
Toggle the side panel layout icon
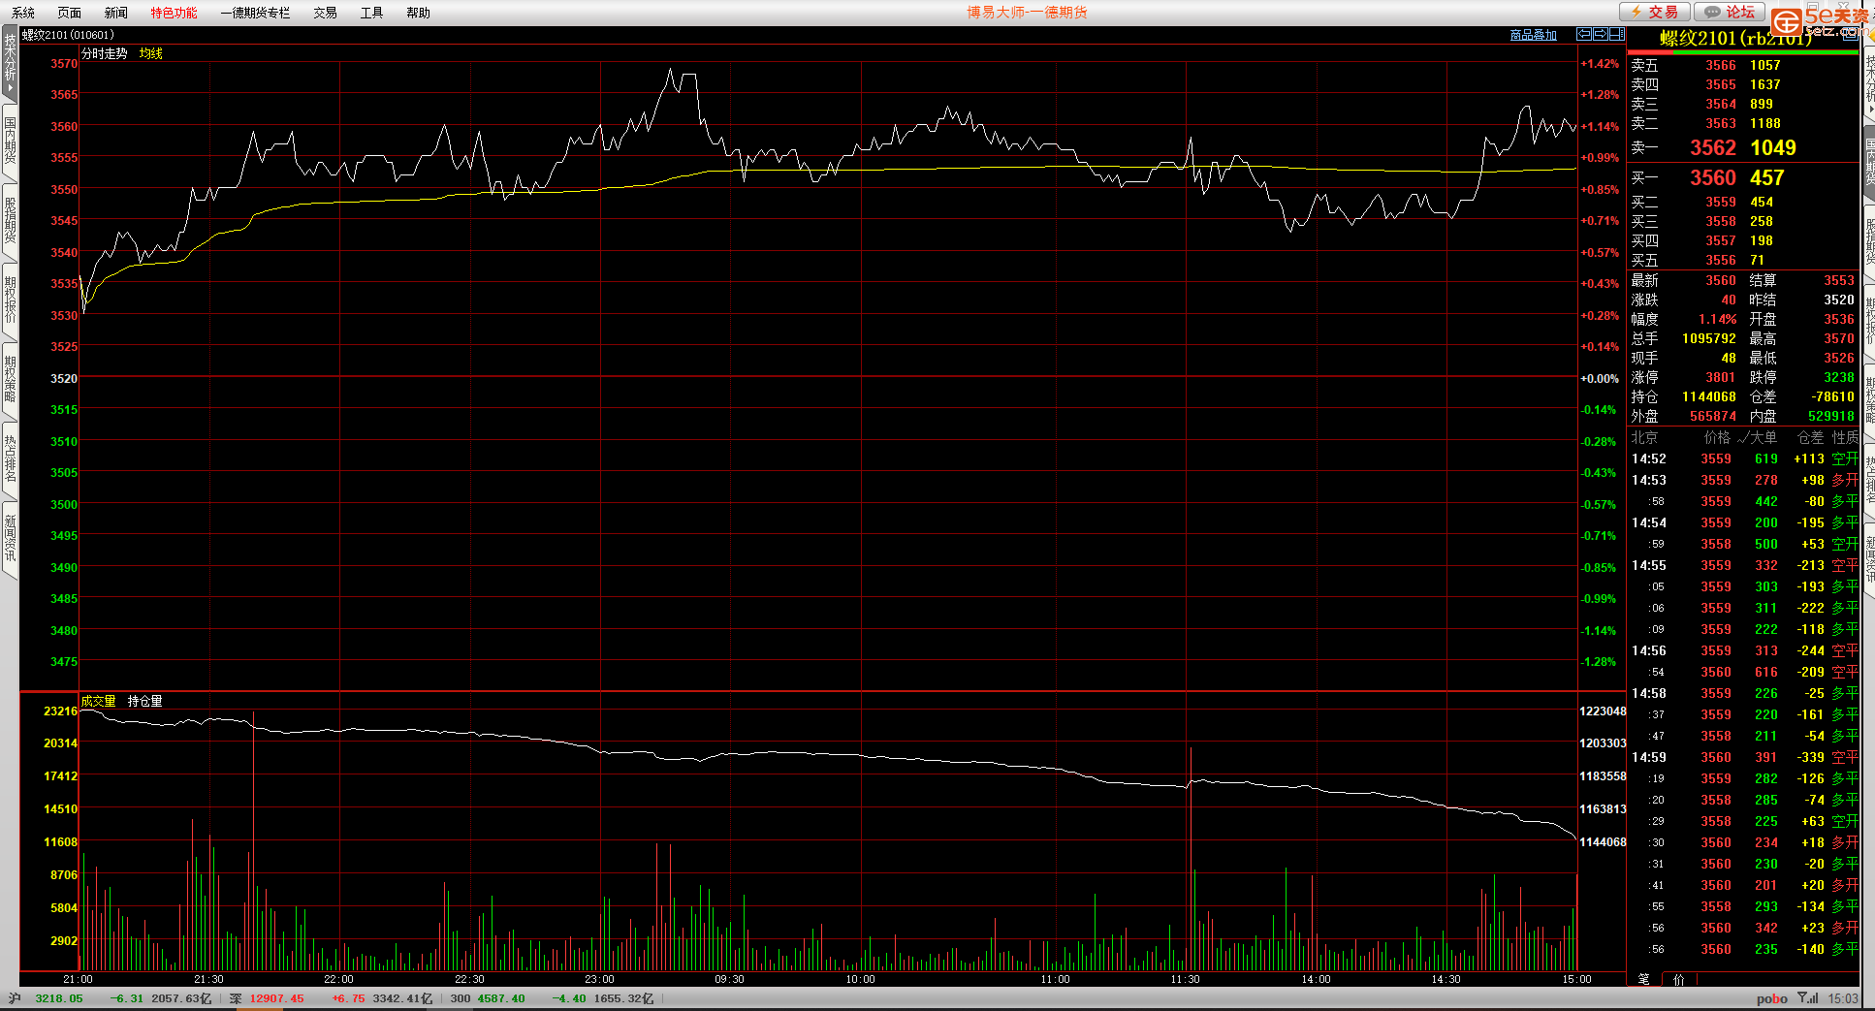(x=1616, y=34)
